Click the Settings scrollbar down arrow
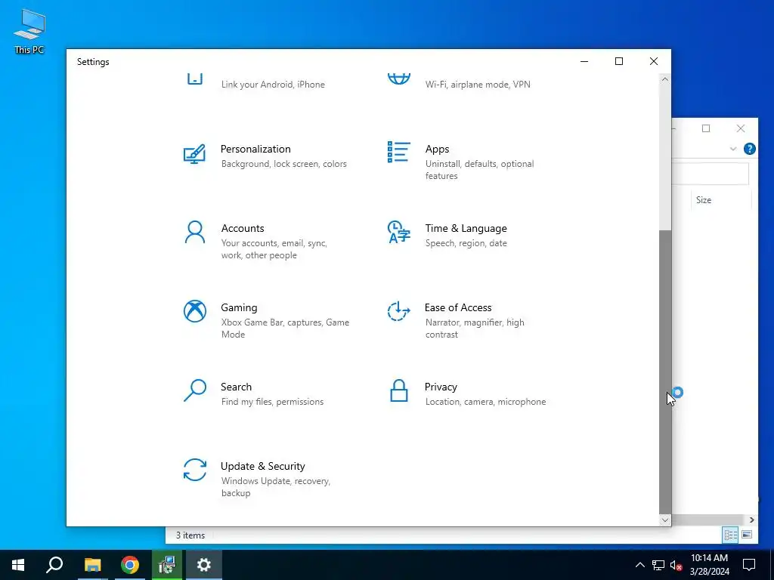774x580 pixels. (665, 520)
